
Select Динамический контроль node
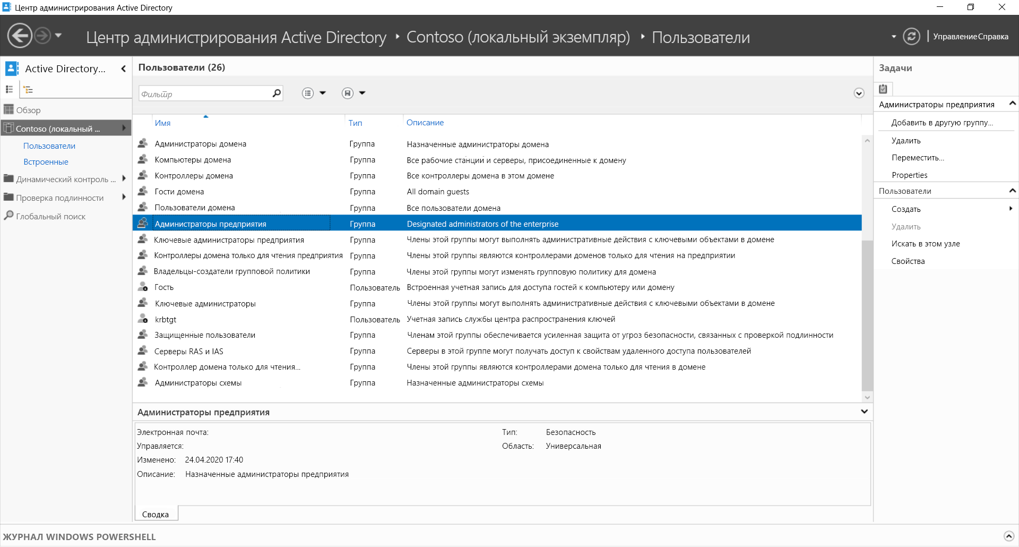point(66,180)
